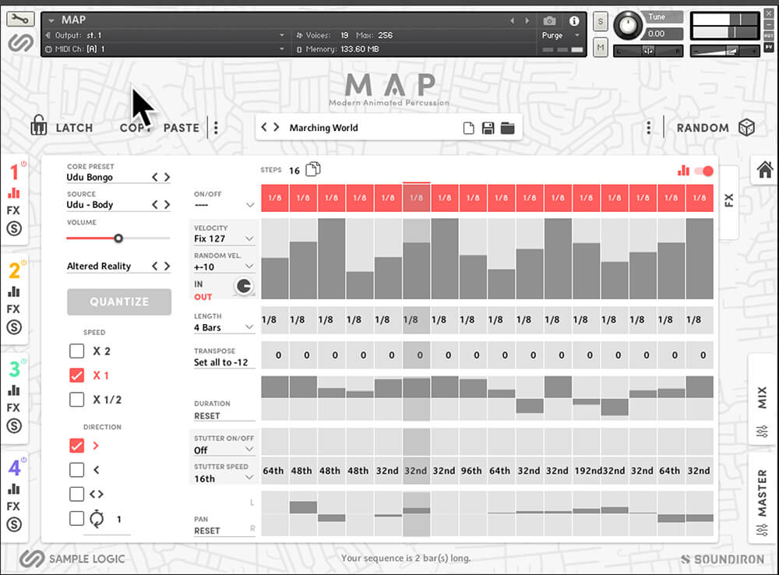Check the X 1/2 speed checkbox

coord(76,400)
